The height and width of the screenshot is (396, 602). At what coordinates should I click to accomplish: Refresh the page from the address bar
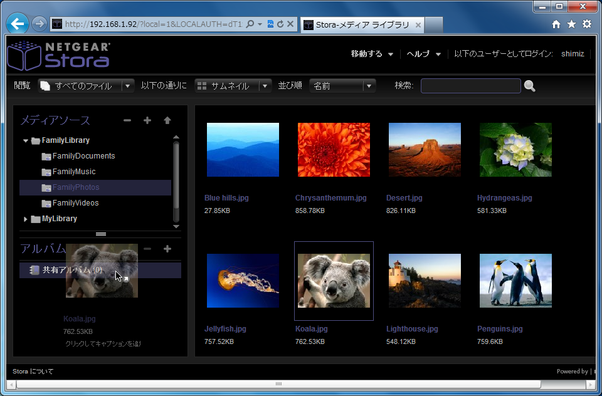point(280,24)
